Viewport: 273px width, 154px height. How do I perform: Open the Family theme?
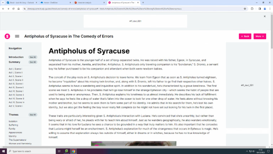pos(12,129)
